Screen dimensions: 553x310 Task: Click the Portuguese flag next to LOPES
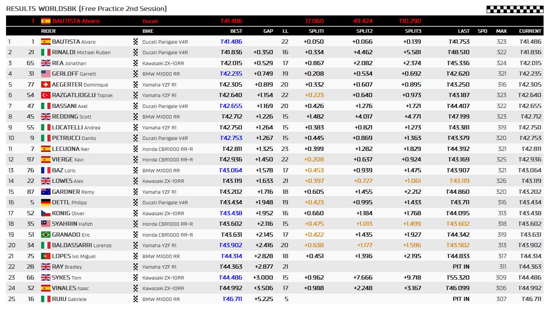tap(46, 256)
